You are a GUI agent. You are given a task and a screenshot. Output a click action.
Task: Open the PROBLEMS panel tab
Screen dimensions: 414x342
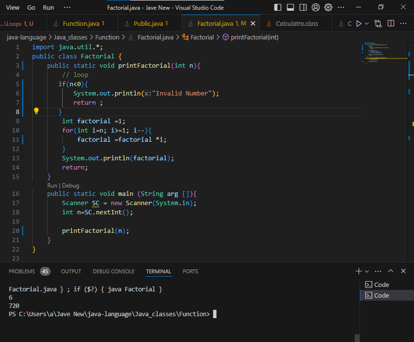(22, 271)
